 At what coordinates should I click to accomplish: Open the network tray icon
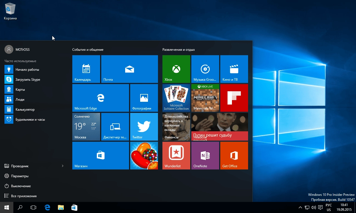point(307,207)
